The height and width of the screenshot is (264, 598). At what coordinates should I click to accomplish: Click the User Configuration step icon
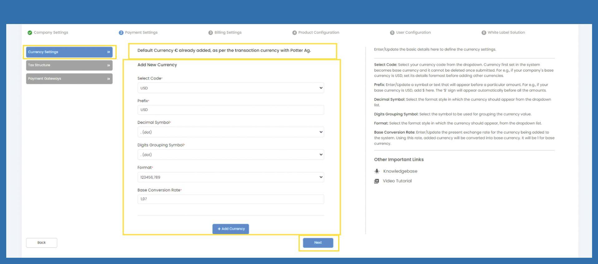tap(392, 33)
